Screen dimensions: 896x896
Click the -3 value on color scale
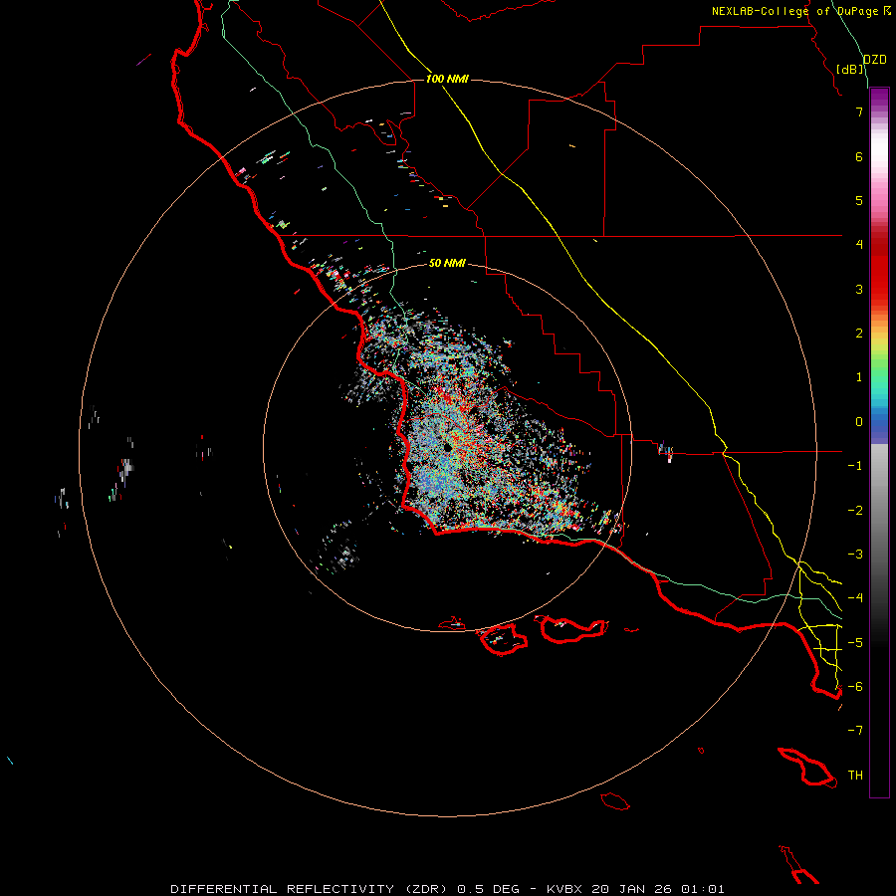coord(855,555)
